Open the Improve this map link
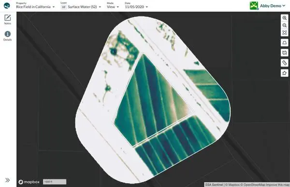290x187 pixels. (x=278, y=185)
